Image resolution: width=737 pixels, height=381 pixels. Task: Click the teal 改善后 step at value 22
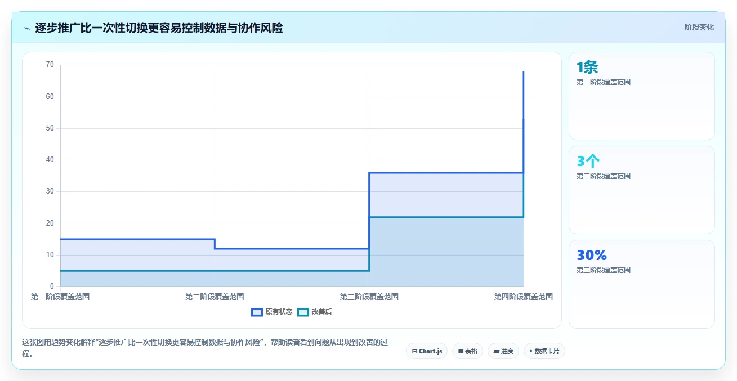point(446,217)
